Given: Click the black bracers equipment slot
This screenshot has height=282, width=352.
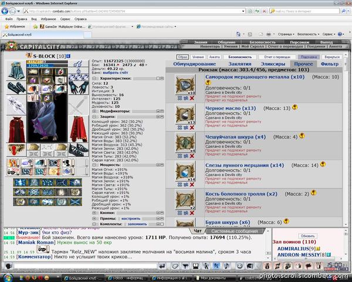Looking at the screenshot, I should point(16,88).
